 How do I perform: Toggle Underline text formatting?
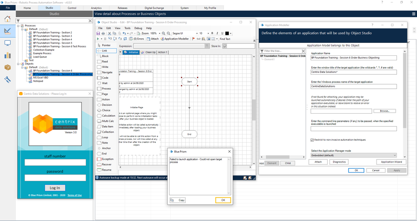click(222, 33)
